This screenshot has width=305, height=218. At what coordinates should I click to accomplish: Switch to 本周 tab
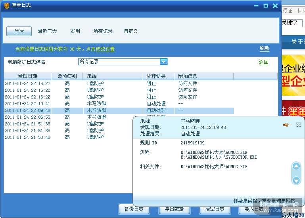[x=75, y=31]
